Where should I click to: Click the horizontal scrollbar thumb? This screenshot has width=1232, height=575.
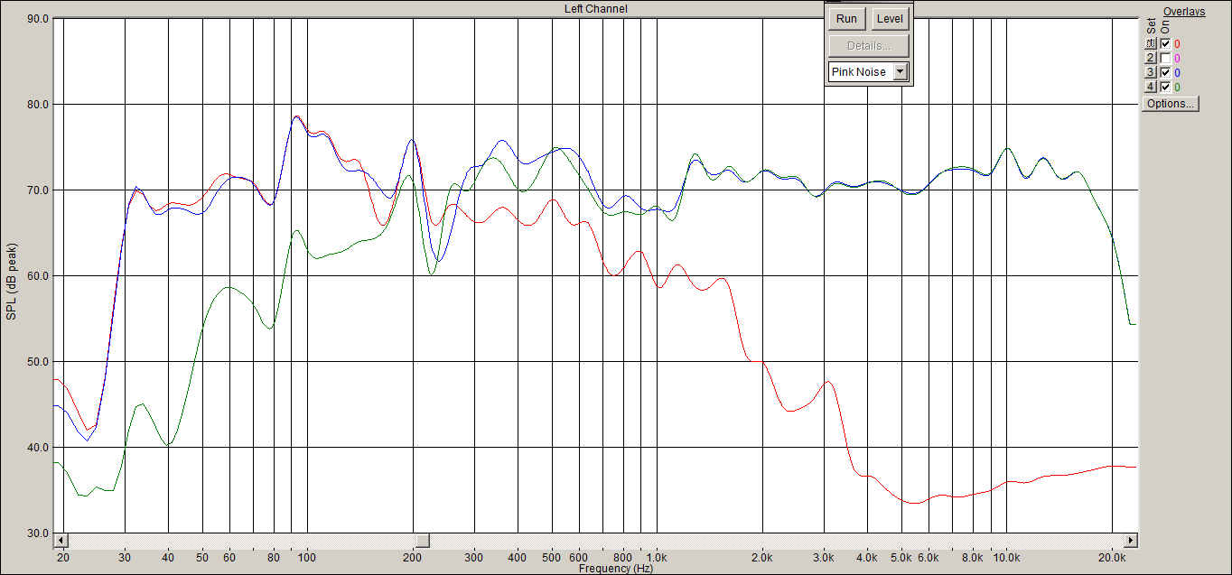(x=422, y=541)
